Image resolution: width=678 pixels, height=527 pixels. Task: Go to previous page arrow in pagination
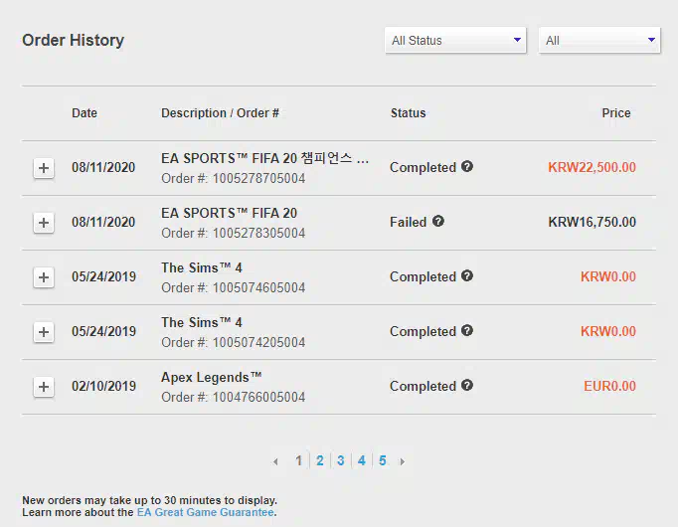275,461
